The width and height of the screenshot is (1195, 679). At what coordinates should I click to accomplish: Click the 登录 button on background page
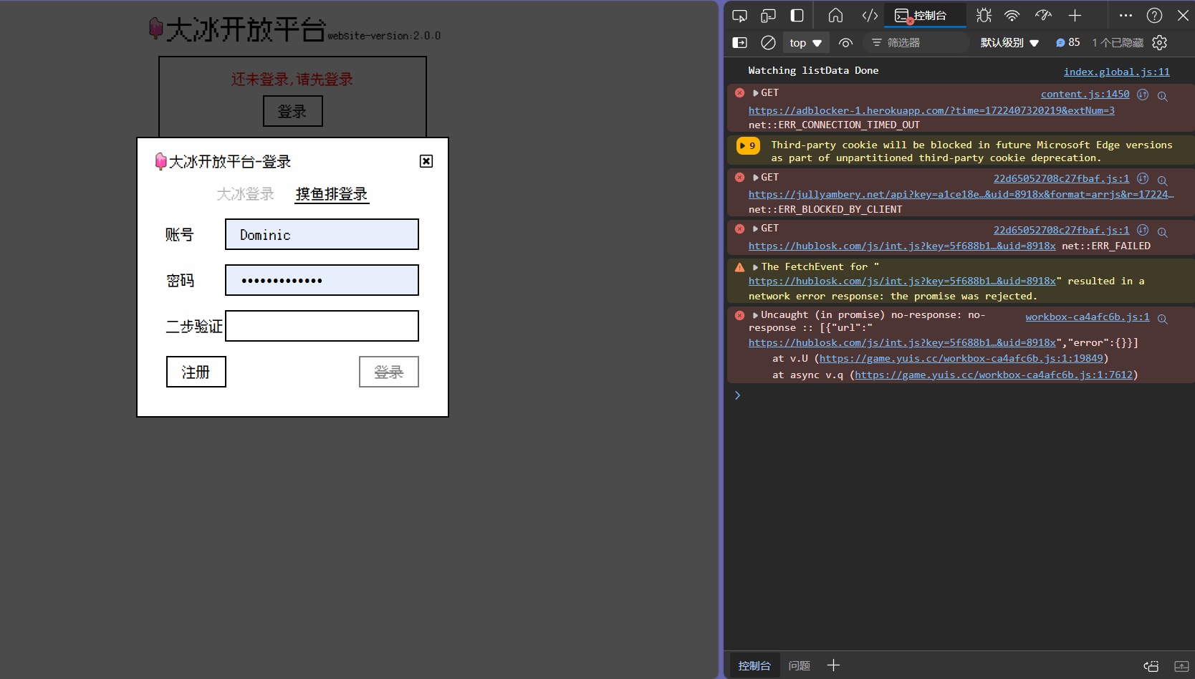coord(293,111)
